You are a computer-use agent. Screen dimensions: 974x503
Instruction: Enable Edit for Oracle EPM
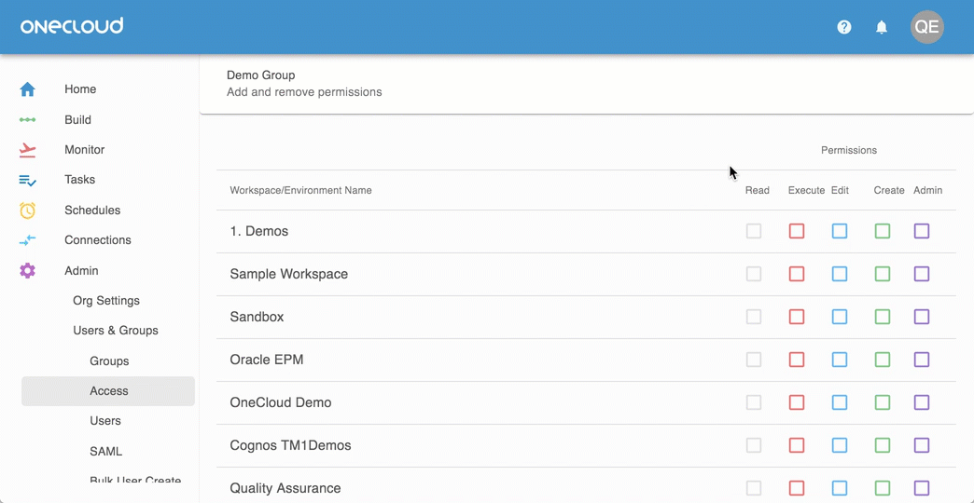click(840, 360)
